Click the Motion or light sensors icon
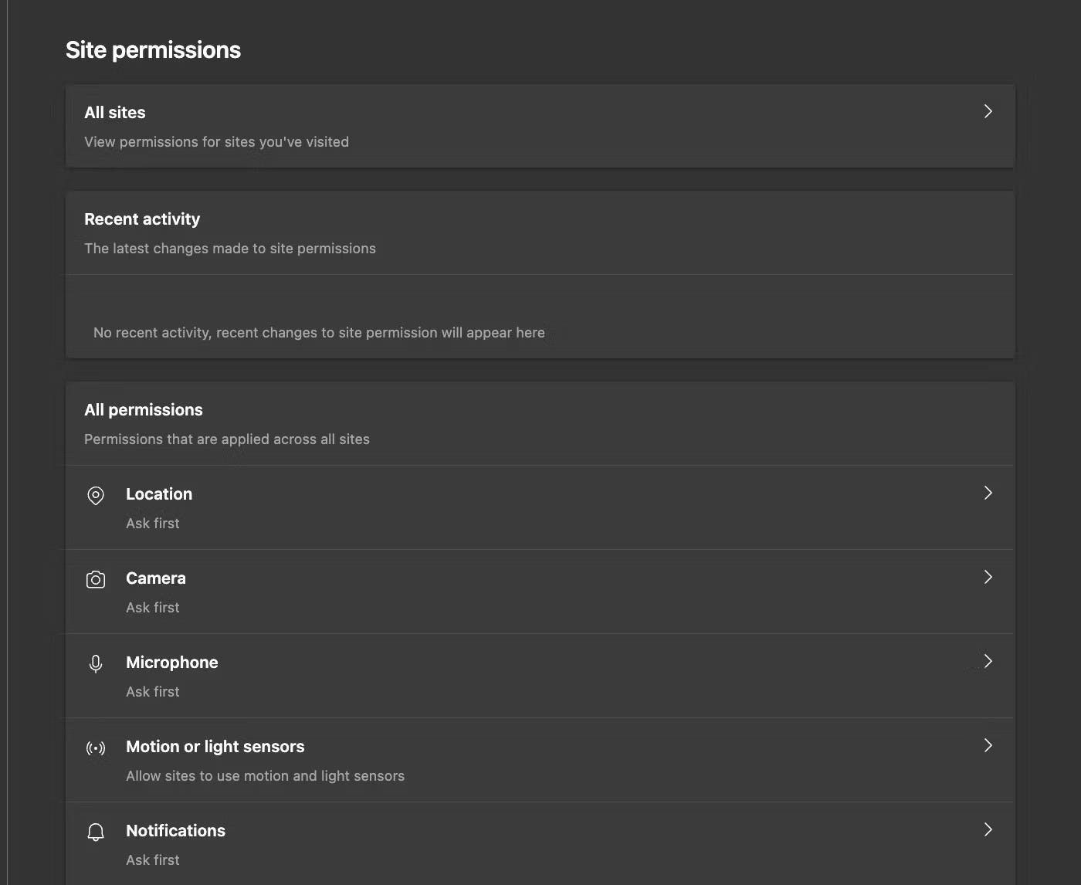 pos(96,748)
